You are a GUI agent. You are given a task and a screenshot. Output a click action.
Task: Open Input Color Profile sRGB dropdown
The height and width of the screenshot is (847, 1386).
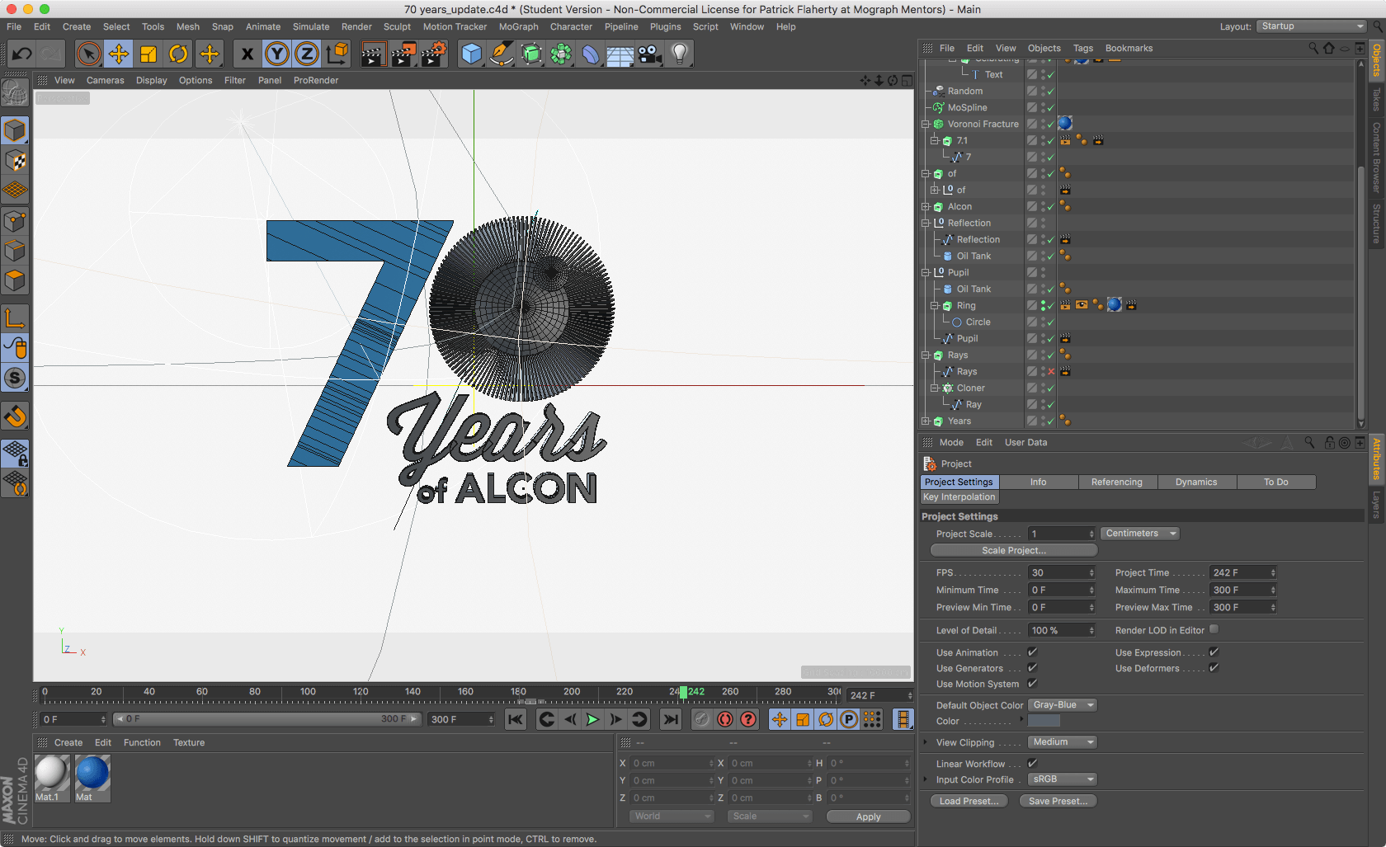coord(1063,779)
